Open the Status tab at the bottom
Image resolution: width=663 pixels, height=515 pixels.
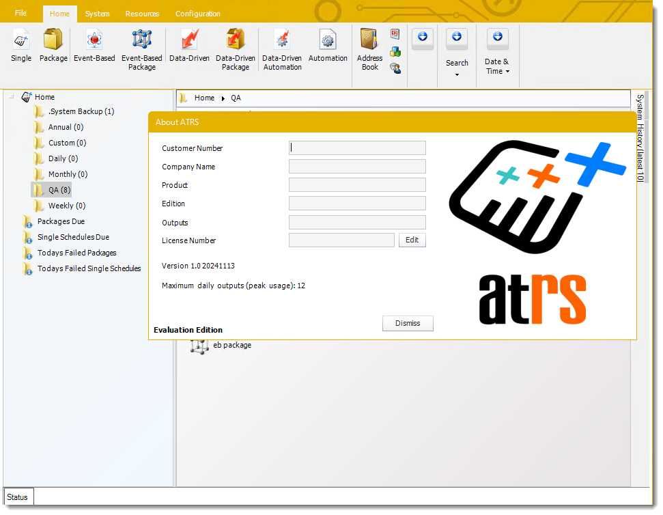click(x=18, y=497)
